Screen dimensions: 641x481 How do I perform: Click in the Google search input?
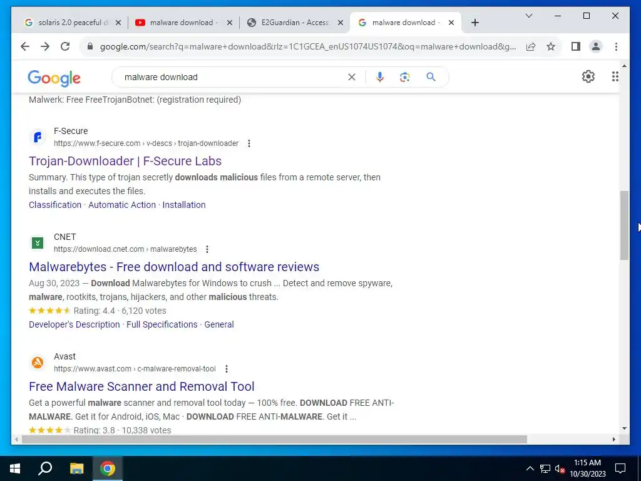pyautogui.click(x=233, y=77)
